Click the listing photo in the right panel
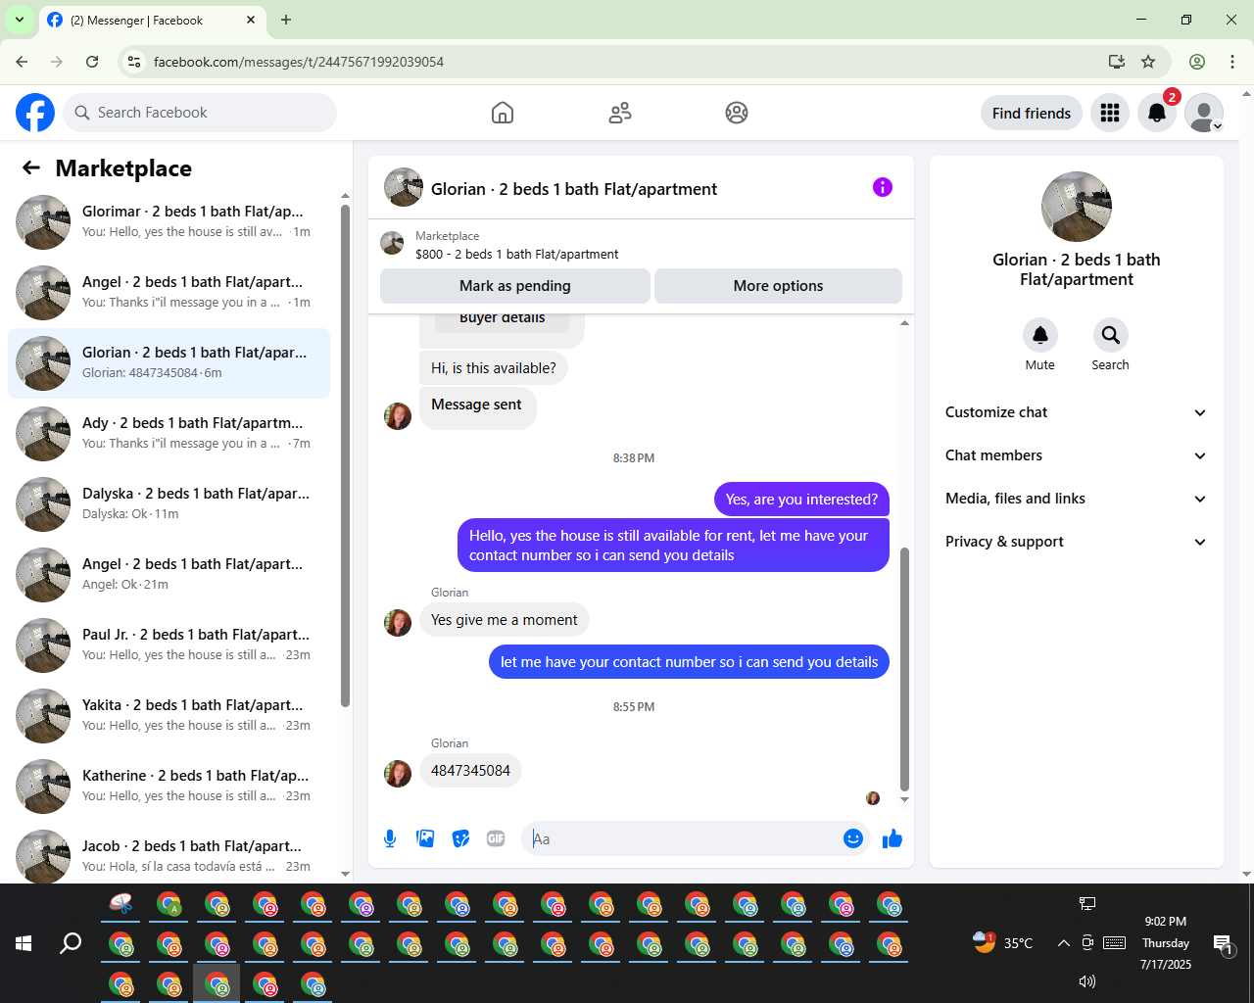Image resolution: width=1254 pixels, height=1003 pixels. (x=1077, y=207)
